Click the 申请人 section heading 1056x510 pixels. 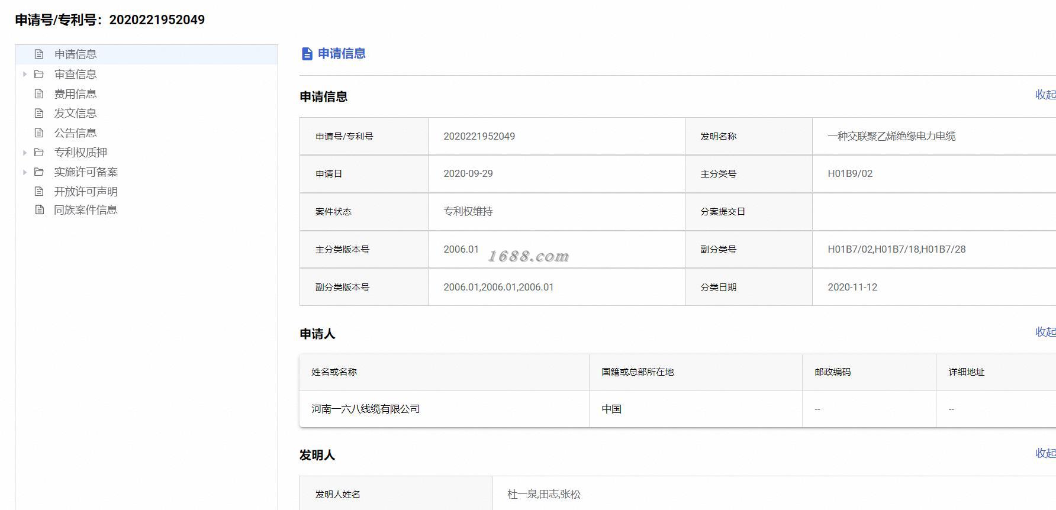tap(317, 334)
